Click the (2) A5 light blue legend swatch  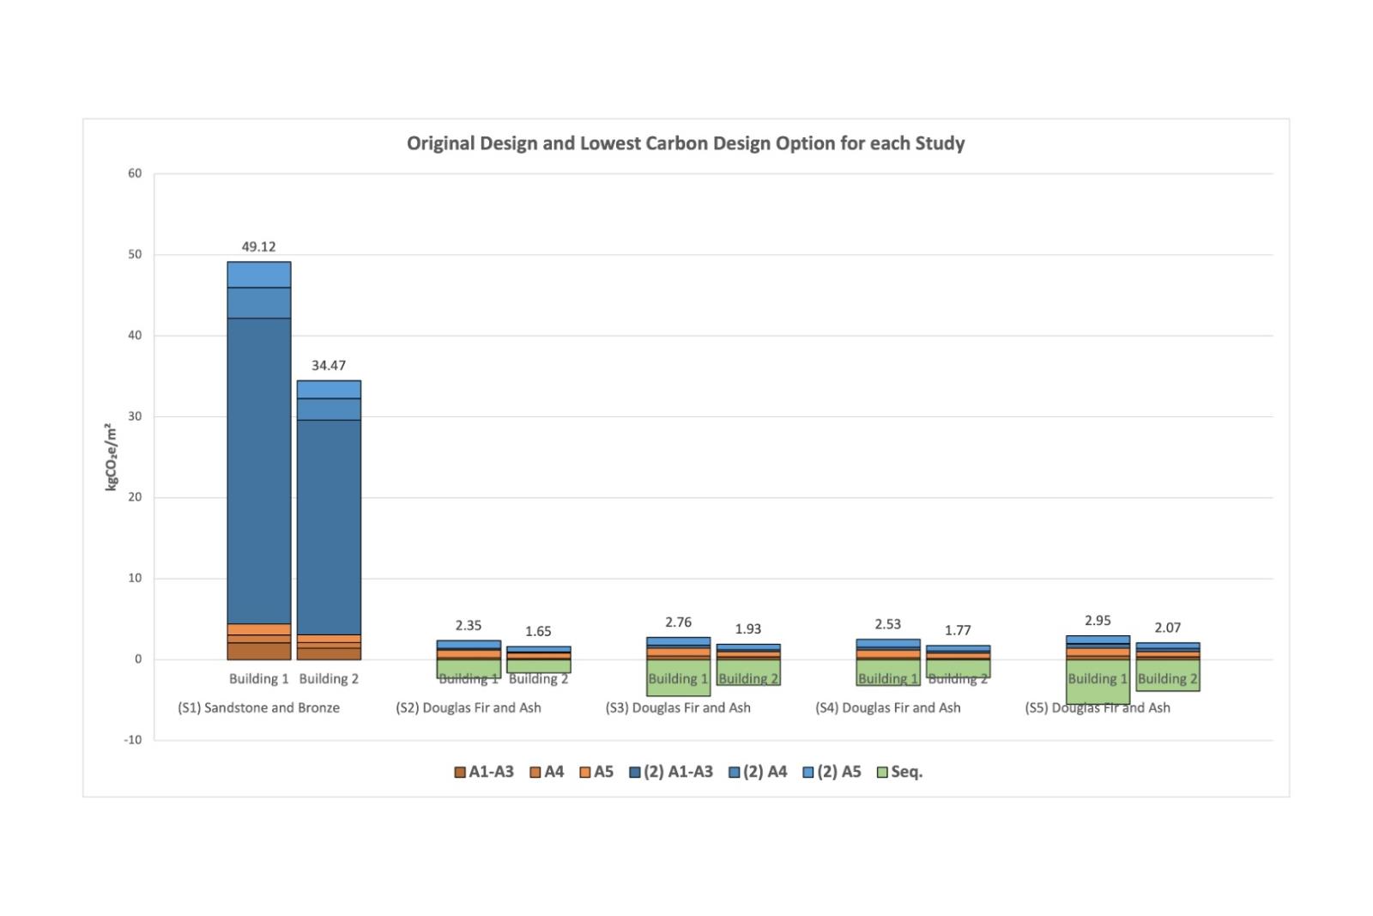click(x=808, y=773)
